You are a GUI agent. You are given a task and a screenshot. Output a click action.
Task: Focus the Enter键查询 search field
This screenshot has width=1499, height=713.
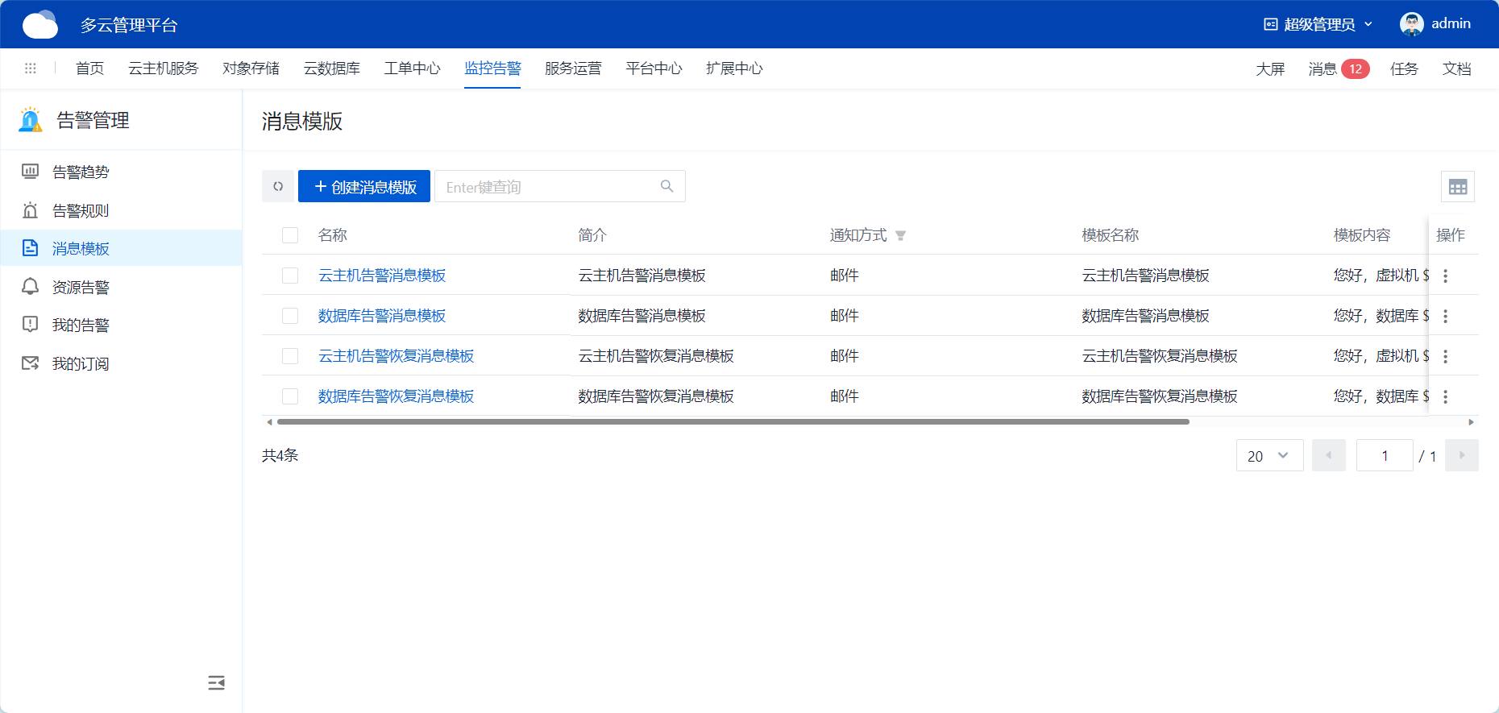point(548,187)
